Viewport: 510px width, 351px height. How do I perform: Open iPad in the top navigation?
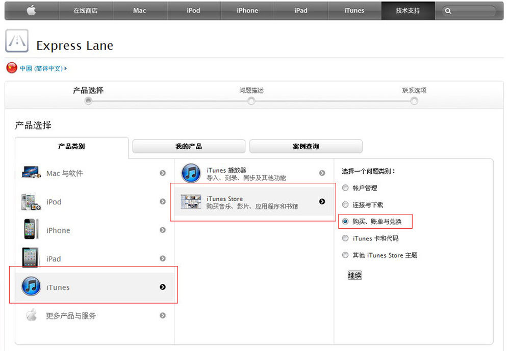301,11
